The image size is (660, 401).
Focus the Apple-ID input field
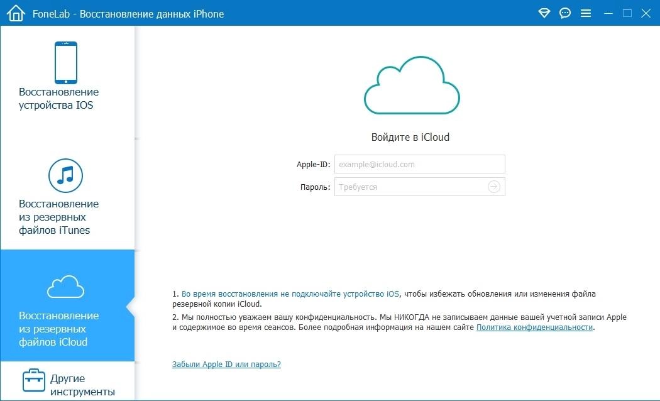[x=420, y=164]
